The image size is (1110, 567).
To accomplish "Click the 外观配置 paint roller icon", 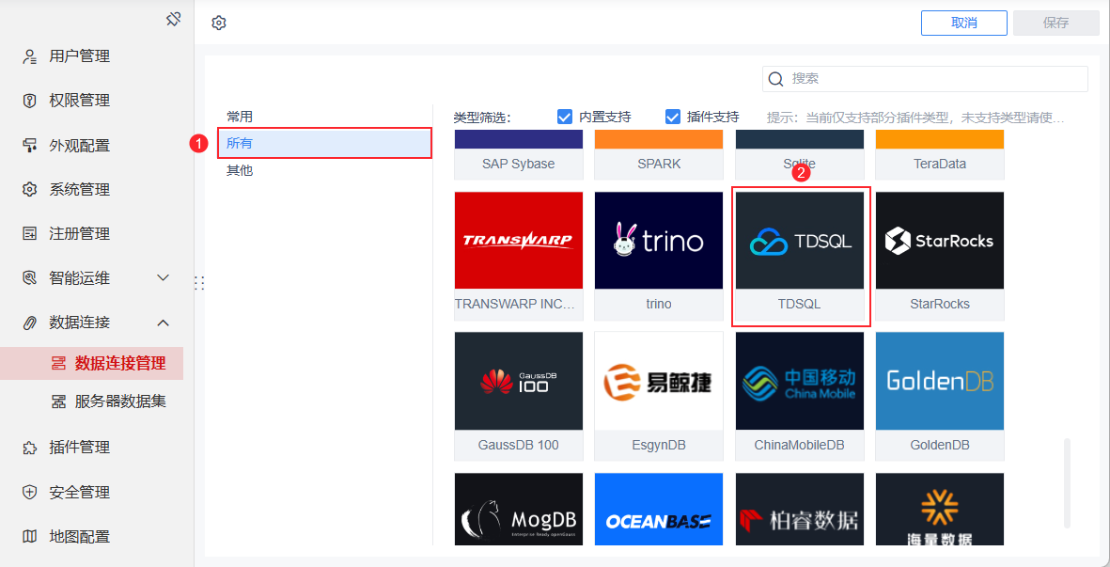I will coord(30,146).
